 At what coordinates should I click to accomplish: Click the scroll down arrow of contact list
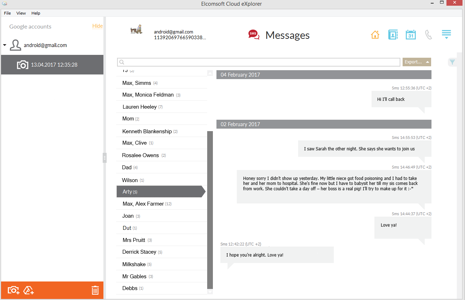(210, 292)
